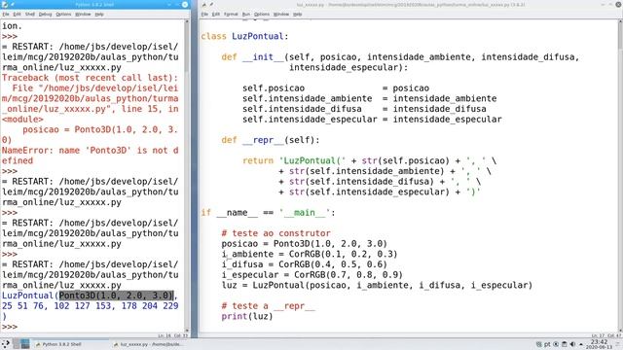Open Debug menu in Python Shell
Screen dimensions: 623x350
pyautogui.click(x=45, y=14)
